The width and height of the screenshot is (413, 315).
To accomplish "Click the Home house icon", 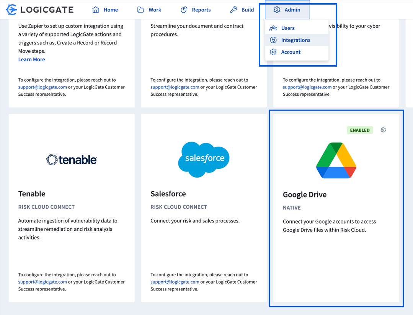I will 96,10.
